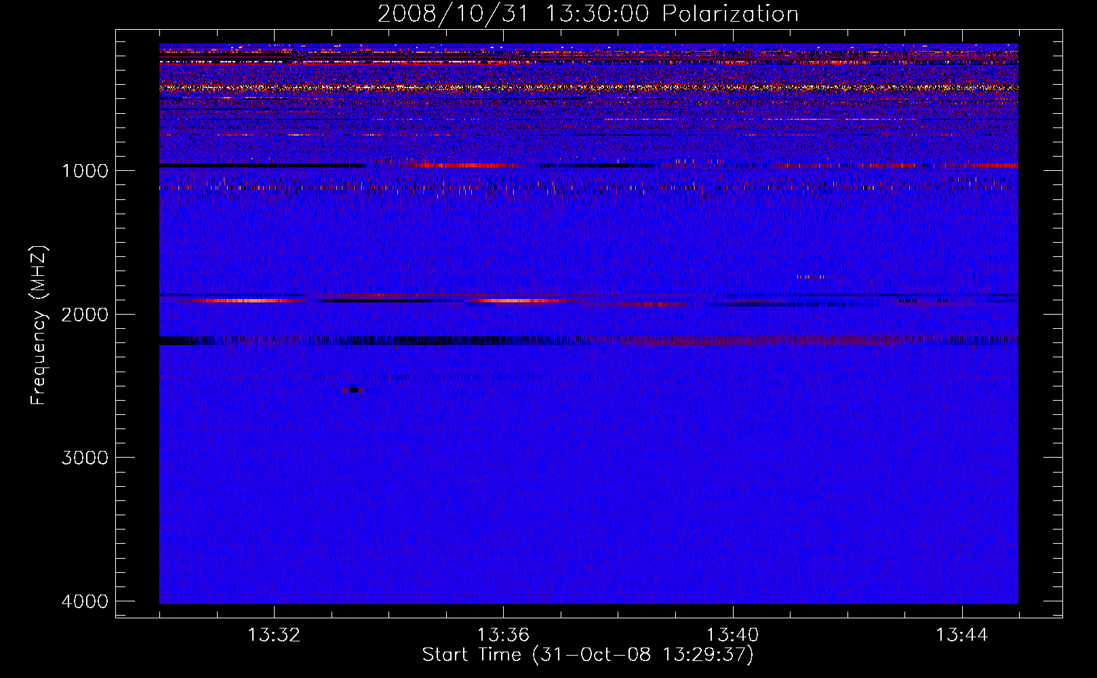The width and height of the screenshot is (1097, 678).
Task: Click the 13:40 time tick label
Action: [733, 635]
